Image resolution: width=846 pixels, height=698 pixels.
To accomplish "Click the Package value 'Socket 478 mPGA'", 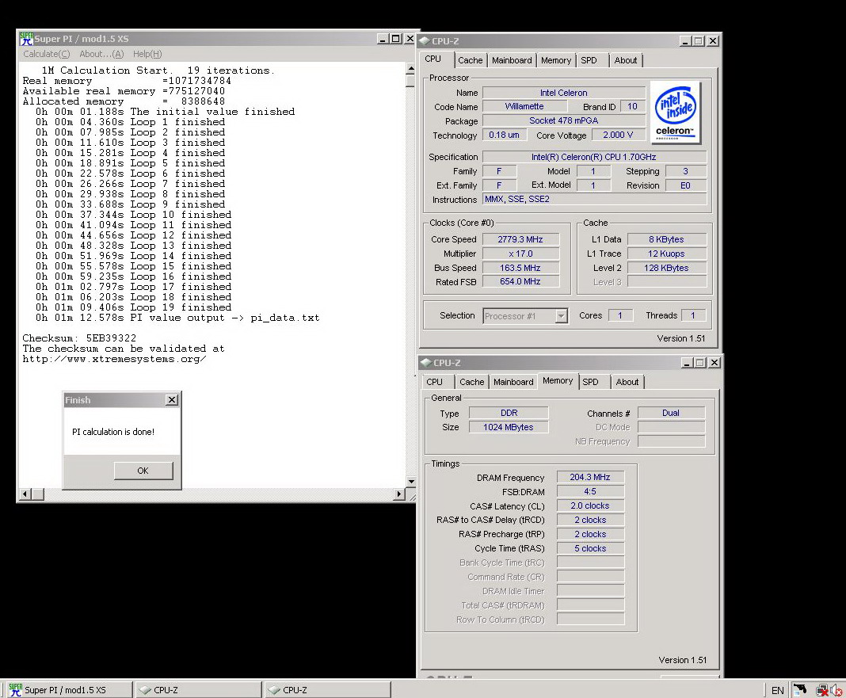I will (564, 120).
